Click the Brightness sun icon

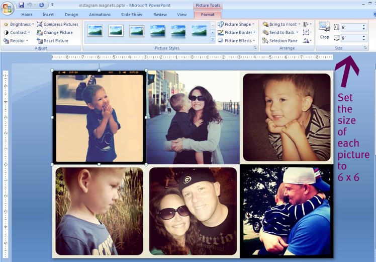6,24
